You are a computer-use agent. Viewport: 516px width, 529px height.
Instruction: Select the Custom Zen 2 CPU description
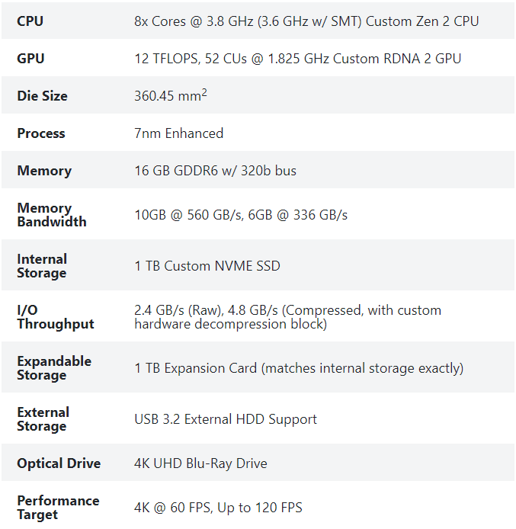click(x=306, y=21)
